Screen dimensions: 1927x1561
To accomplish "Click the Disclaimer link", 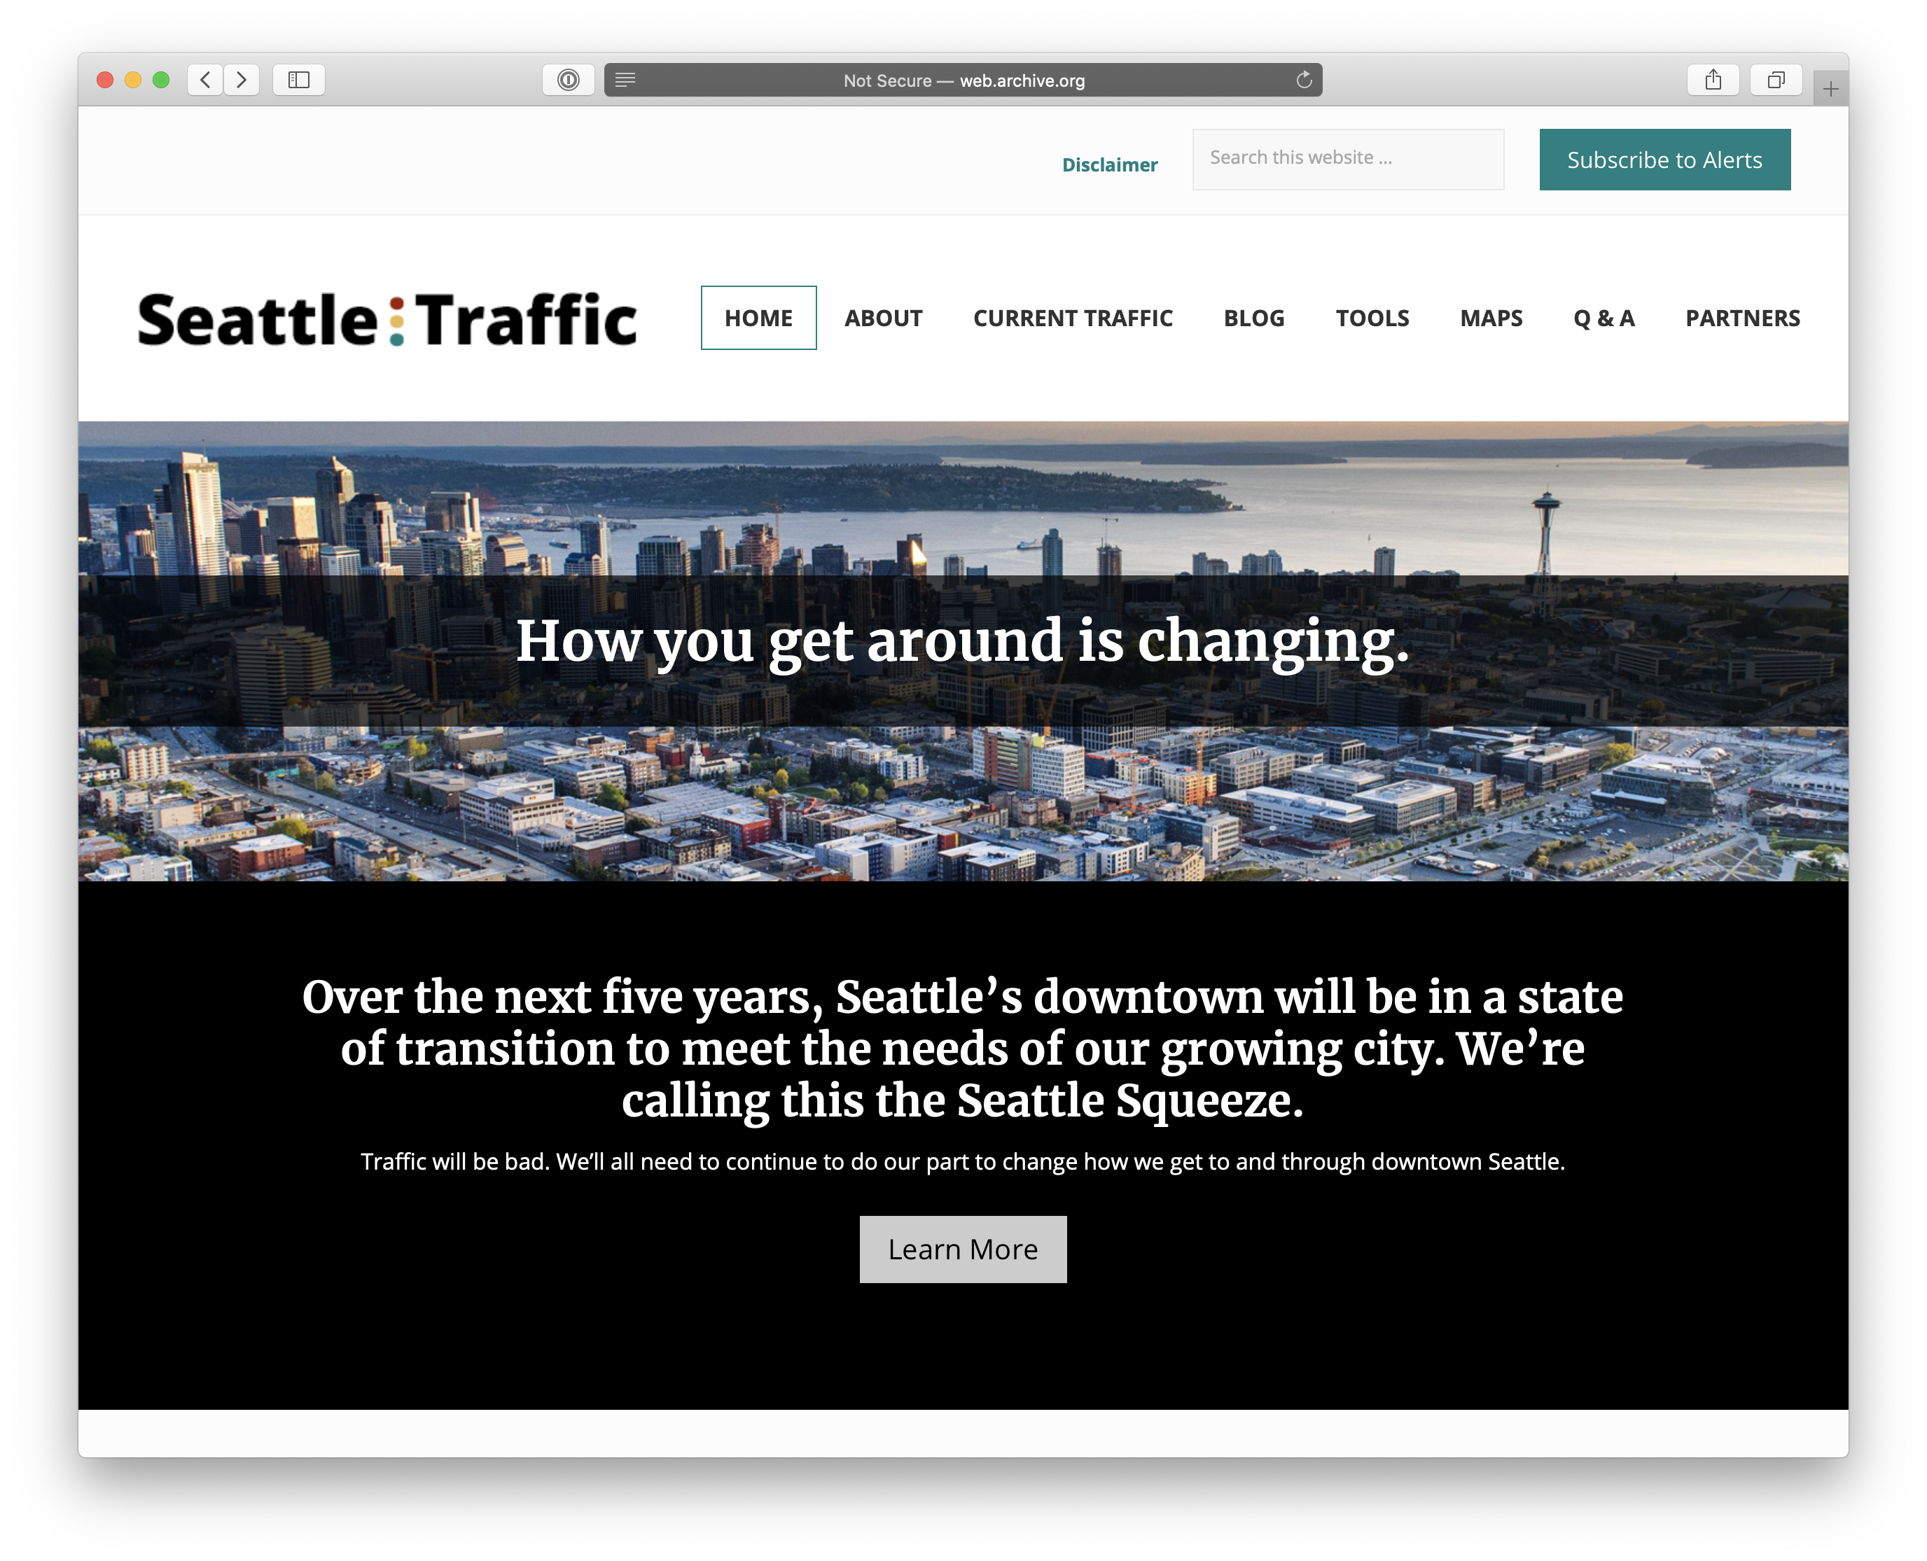I will coord(1108,164).
